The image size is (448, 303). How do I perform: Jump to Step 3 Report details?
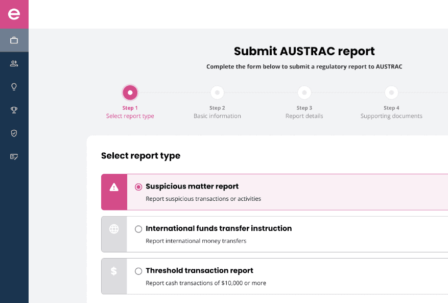coord(304,92)
